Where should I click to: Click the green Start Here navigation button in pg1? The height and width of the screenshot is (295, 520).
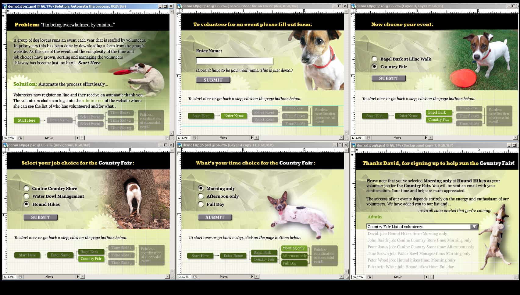coord(27,120)
